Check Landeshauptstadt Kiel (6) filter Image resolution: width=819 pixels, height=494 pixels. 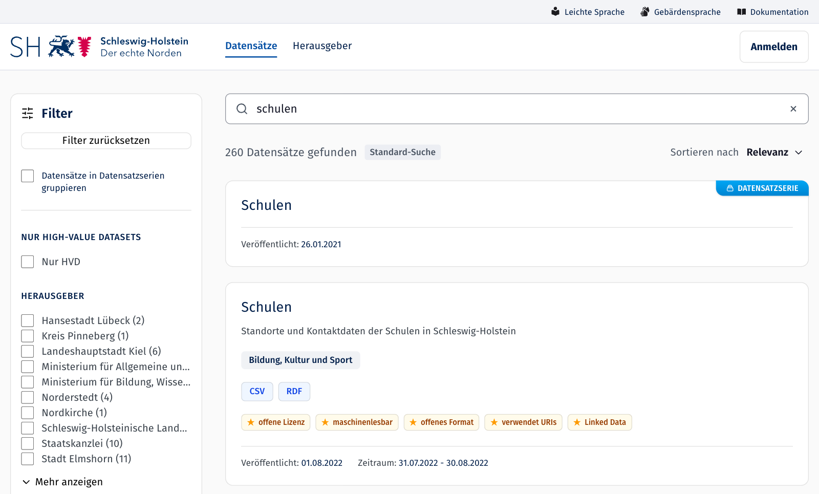tap(28, 351)
